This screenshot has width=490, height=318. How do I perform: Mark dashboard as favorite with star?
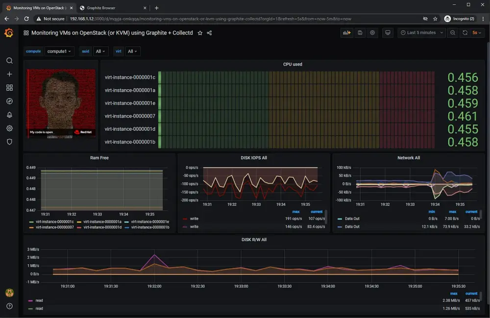[200, 33]
